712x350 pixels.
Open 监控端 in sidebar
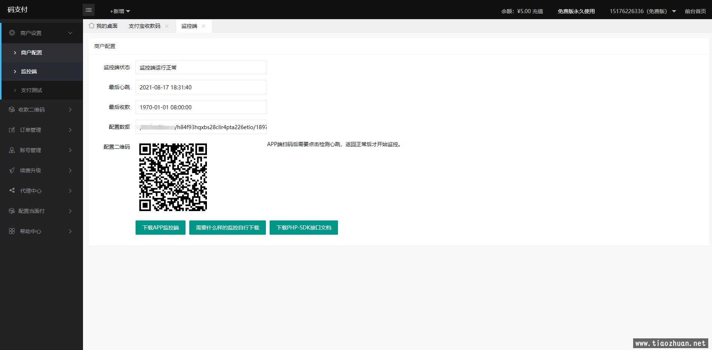(42, 71)
